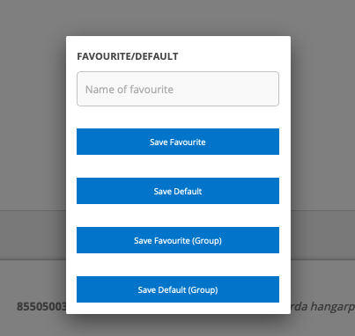Save current settings as a favourite

coord(178,142)
